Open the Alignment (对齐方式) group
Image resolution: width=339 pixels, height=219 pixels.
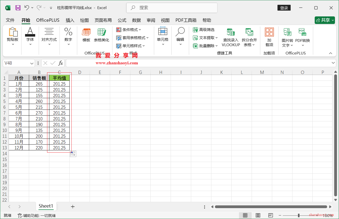coord(49,37)
